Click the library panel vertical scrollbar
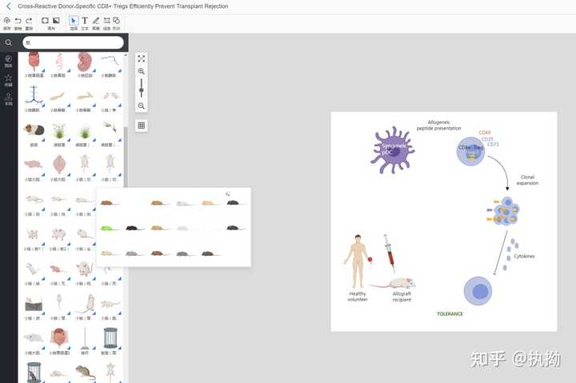576x383 pixels. point(126,158)
